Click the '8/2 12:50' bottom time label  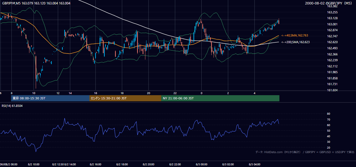coord(58,164)
